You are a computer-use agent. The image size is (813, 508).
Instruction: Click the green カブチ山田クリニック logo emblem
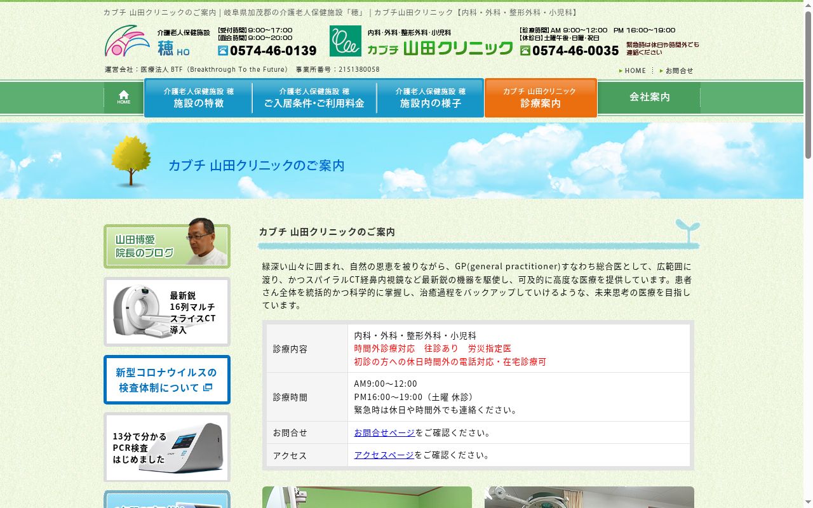click(345, 41)
